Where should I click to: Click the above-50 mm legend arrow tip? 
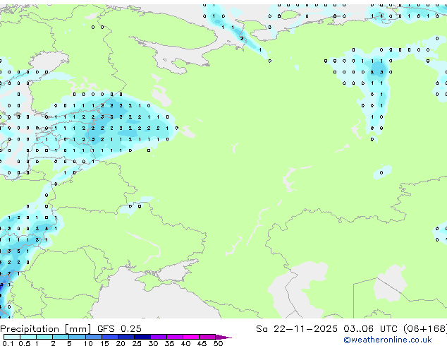point(223,337)
